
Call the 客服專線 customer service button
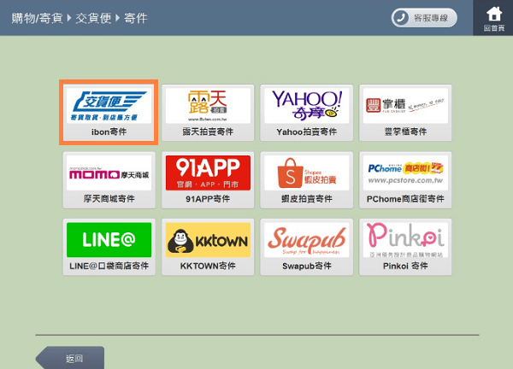click(424, 18)
